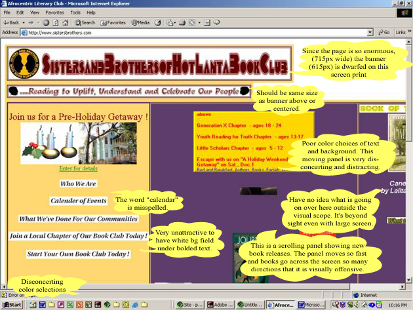
Task: Click the Forward arrow in the toolbar
Action: (31, 23)
